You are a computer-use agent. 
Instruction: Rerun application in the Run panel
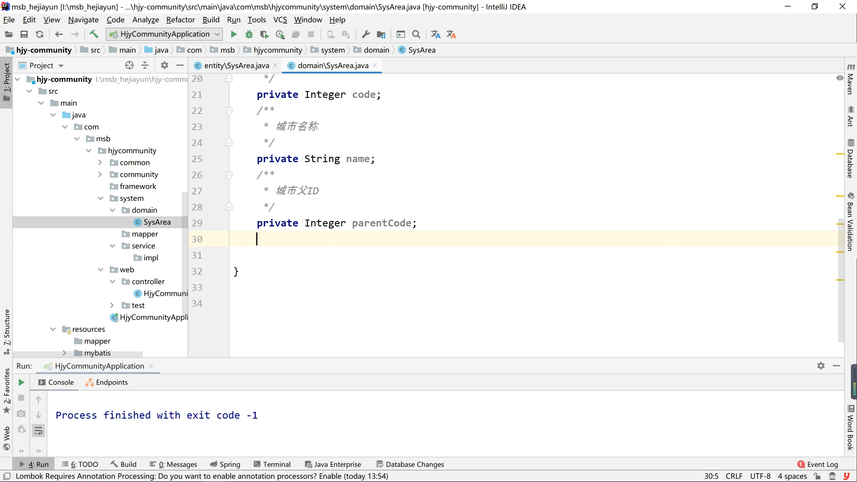pyautogui.click(x=21, y=382)
